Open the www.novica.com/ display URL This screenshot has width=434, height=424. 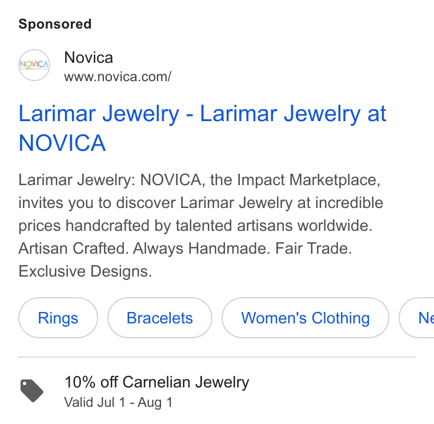click(118, 77)
